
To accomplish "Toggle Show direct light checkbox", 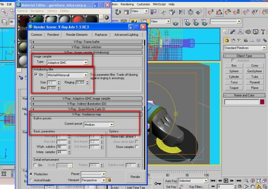I will [137, 142].
